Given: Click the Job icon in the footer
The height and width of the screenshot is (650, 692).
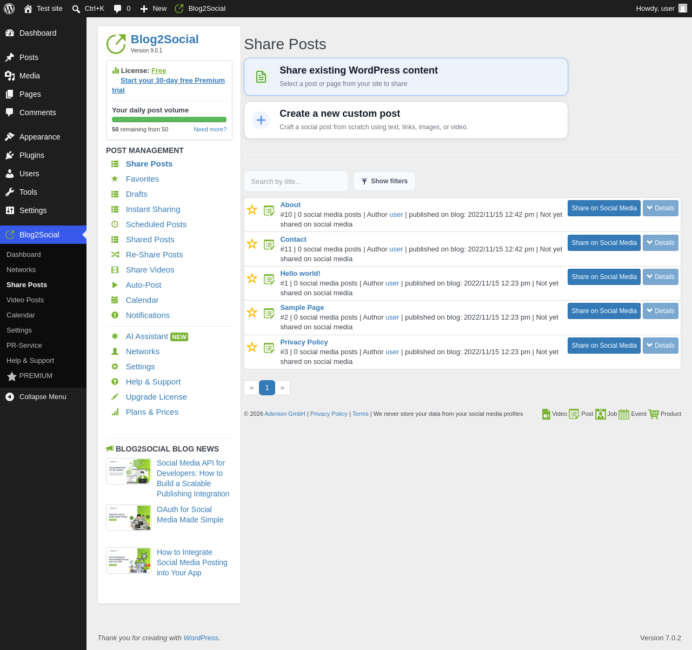Looking at the screenshot, I should [x=601, y=414].
